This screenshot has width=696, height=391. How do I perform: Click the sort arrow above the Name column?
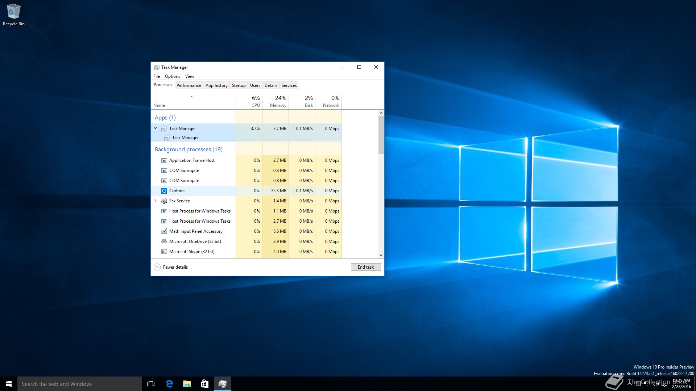coord(192,97)
